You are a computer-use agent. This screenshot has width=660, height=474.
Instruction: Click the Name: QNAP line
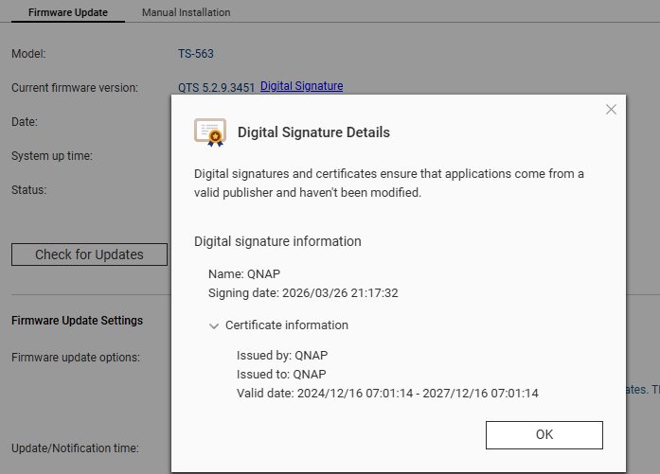(244, 273)
